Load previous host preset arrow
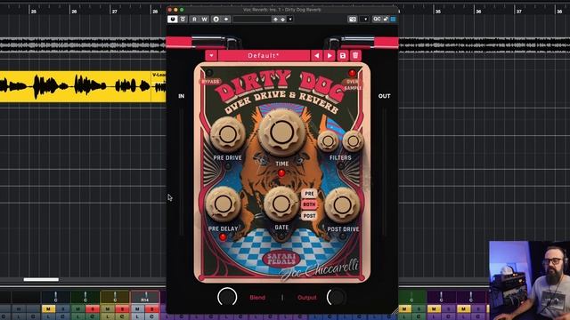Screen dimensions: 570x320 point(275,20)
